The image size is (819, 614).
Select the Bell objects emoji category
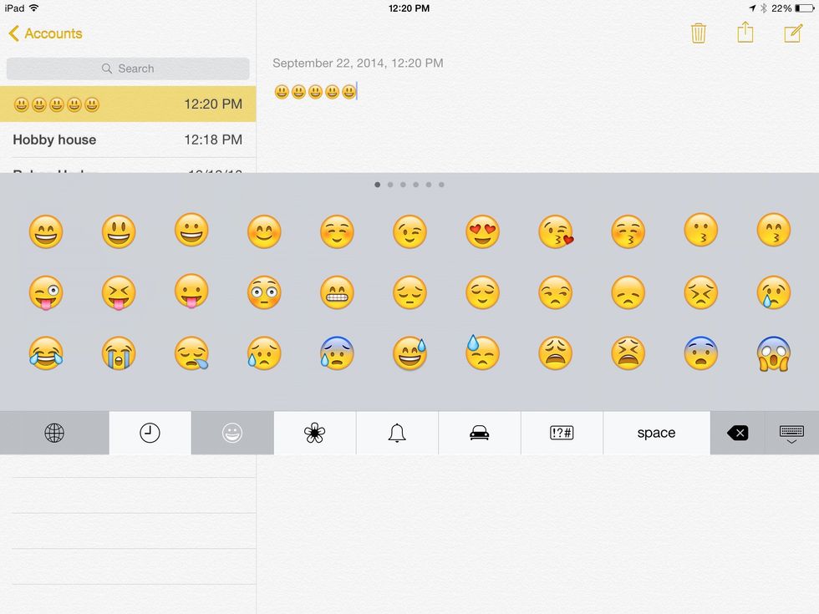pyautogui.click(x=397, y=433)
